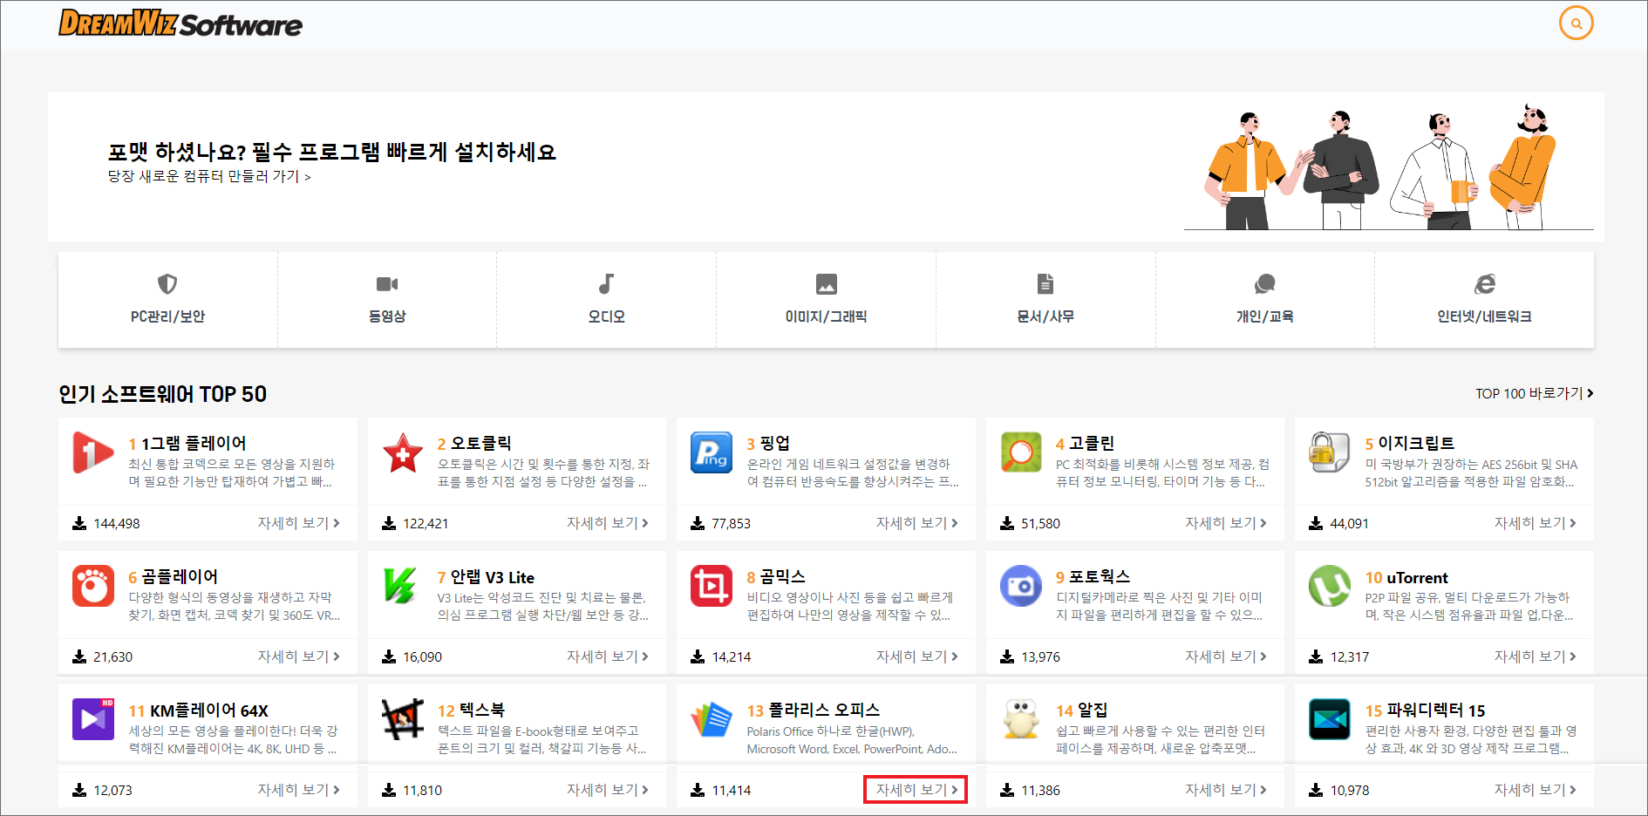Click the 개인/교육 chat icon

coord(1264,284)
